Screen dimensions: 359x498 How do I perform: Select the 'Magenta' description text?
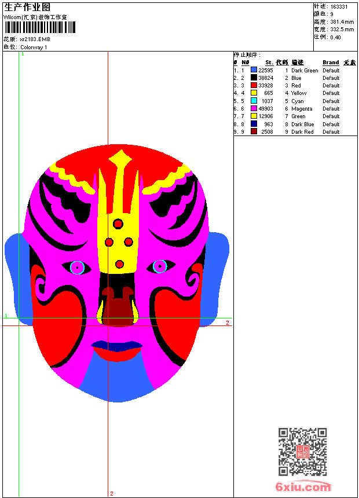(302, 109)
